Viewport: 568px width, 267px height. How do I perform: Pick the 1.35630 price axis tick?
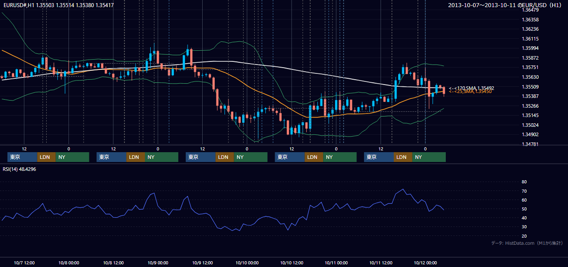point(530,77)
